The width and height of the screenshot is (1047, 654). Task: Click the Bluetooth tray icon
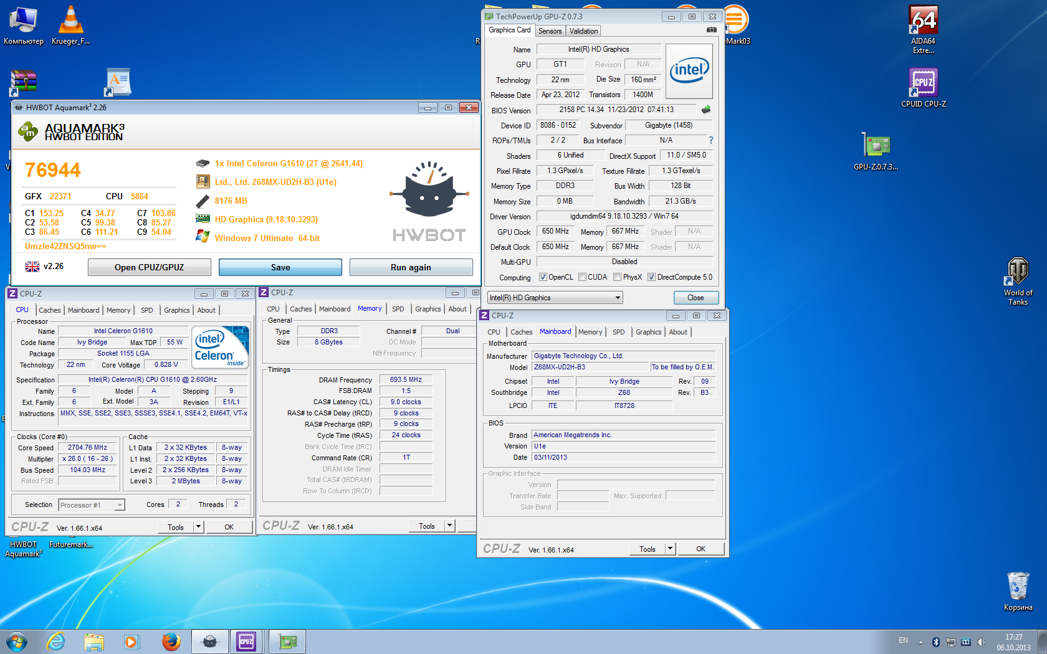tap(935, 642)
